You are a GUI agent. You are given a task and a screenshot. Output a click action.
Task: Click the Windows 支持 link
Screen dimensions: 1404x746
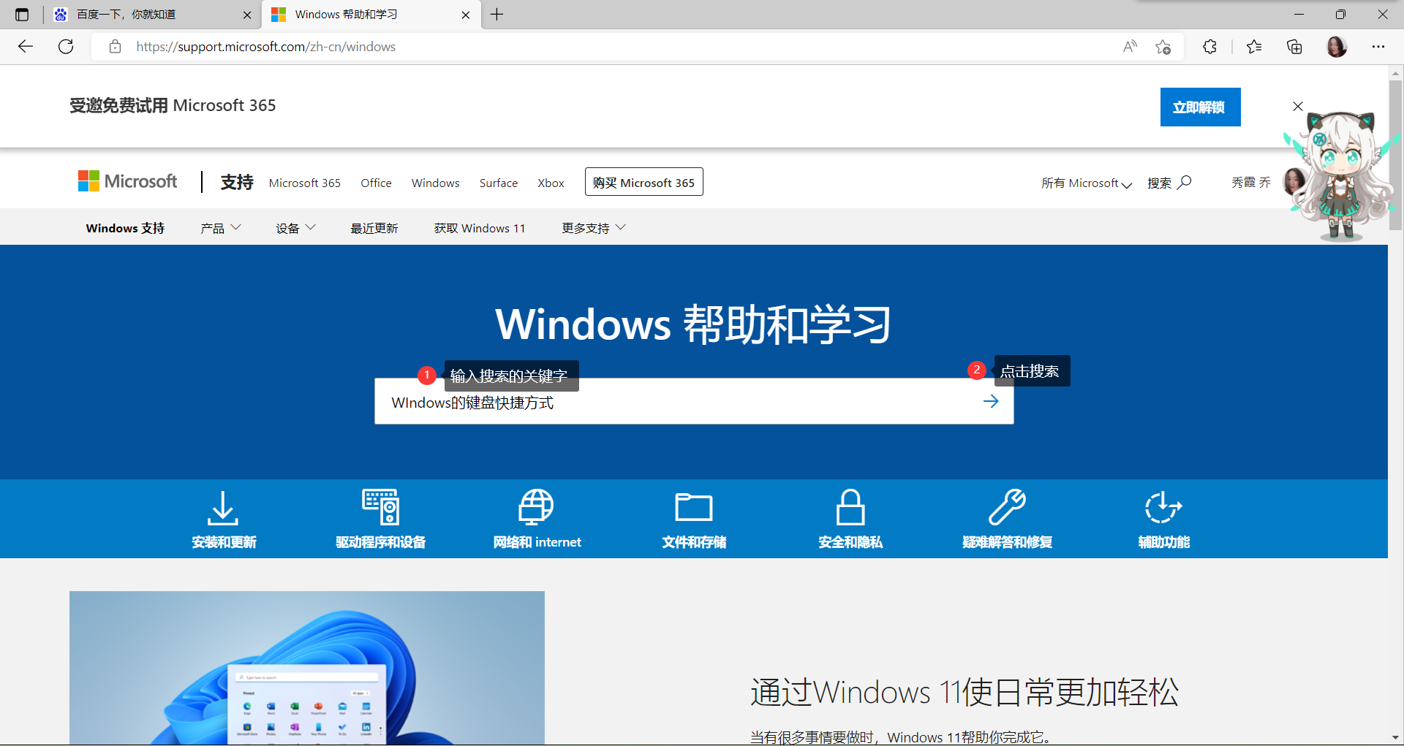(x=125, y=228)
